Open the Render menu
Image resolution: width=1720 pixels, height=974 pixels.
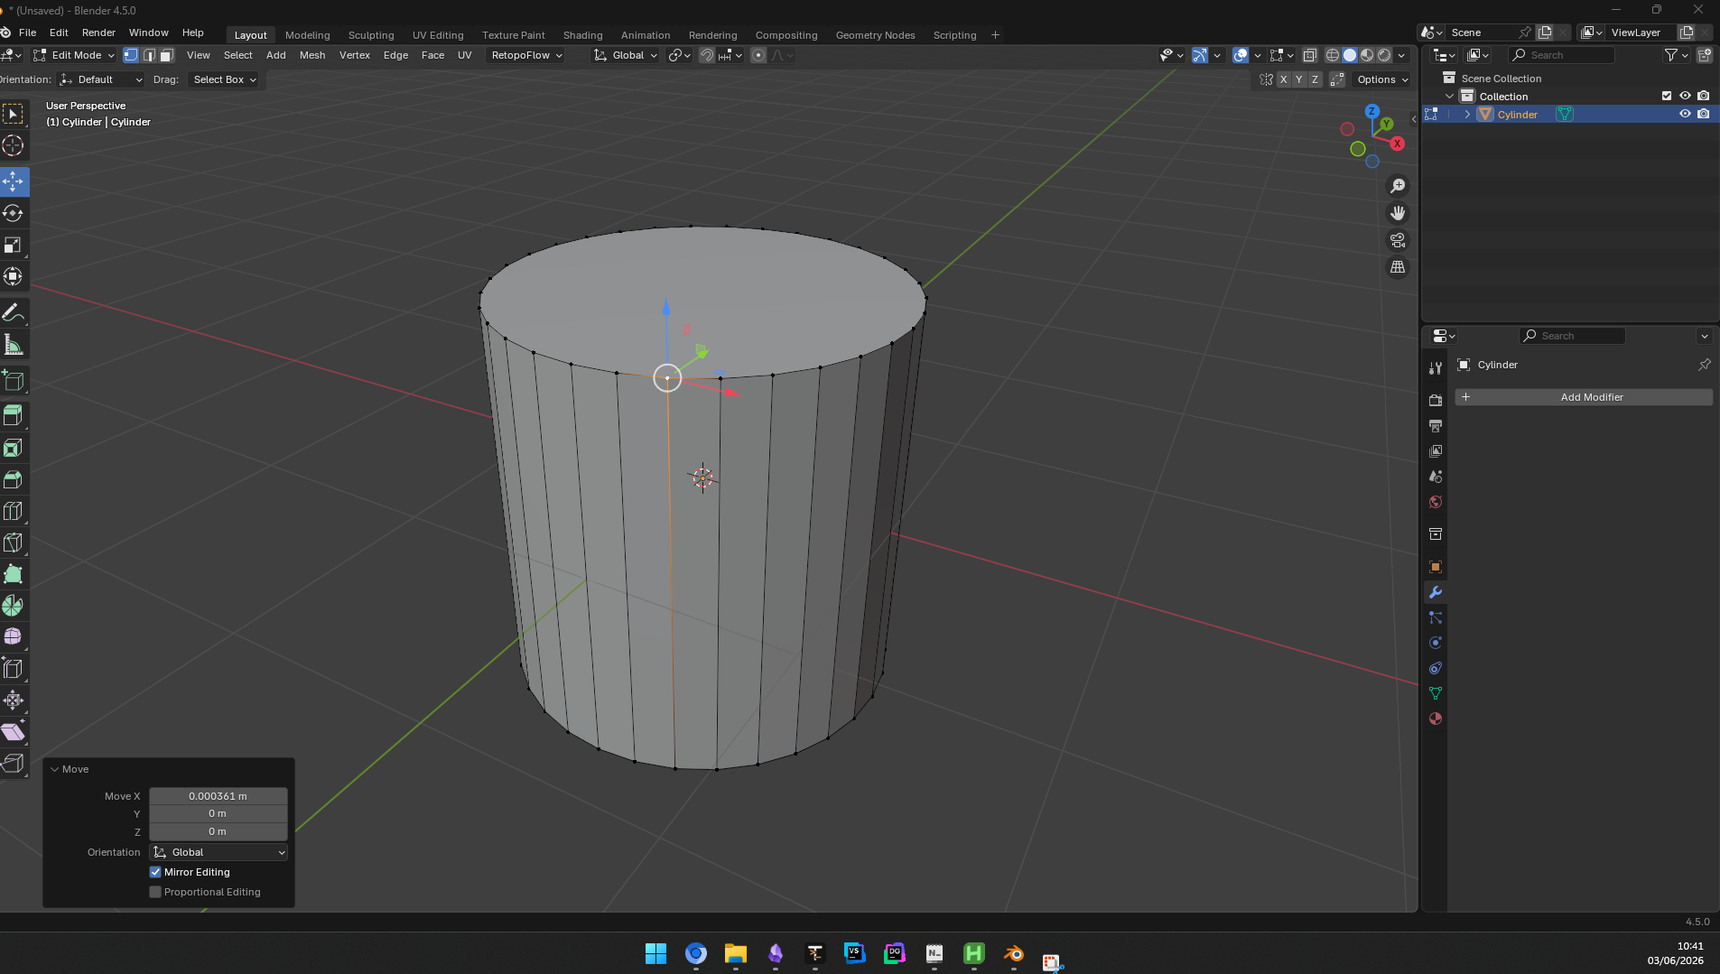[x=98, y=32]
